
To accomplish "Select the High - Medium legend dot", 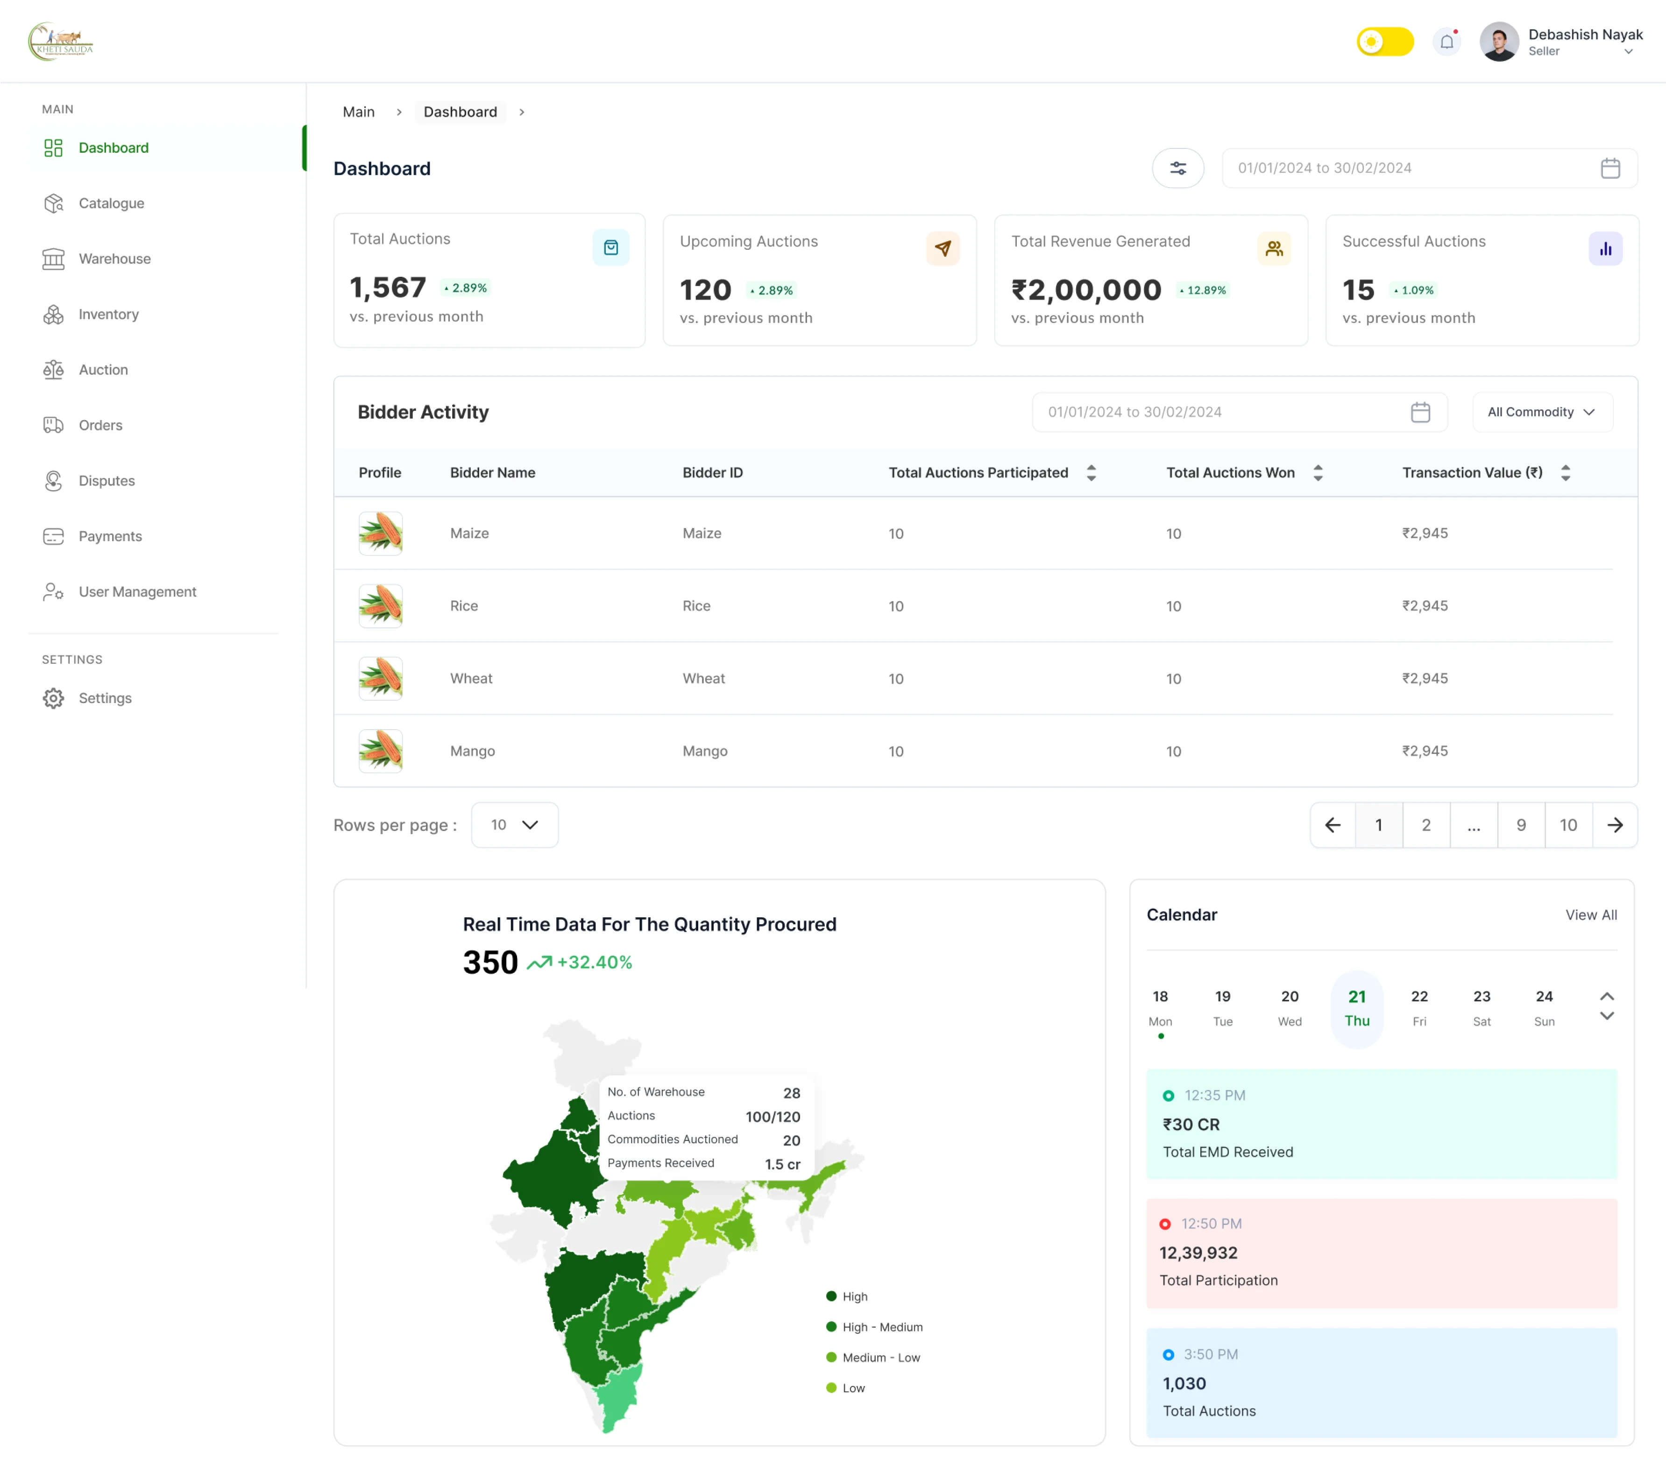I will pos(831,1326).
